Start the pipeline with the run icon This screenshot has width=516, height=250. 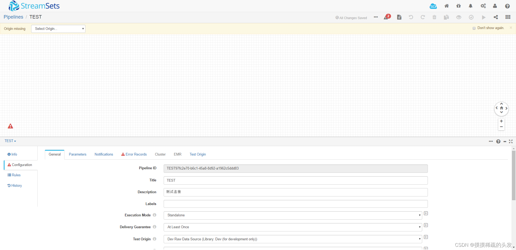(x=483, y=17)
